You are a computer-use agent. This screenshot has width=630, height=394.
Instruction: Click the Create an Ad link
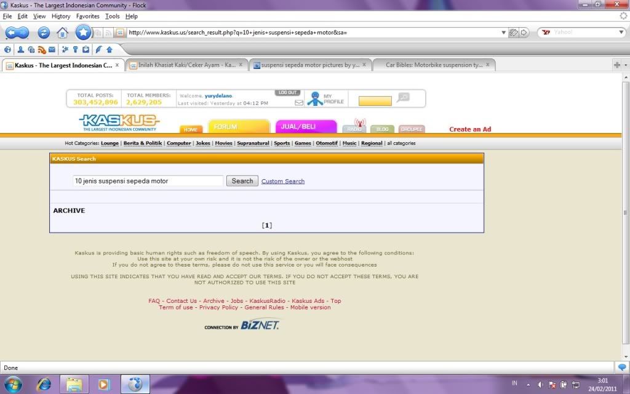point(470,129)
